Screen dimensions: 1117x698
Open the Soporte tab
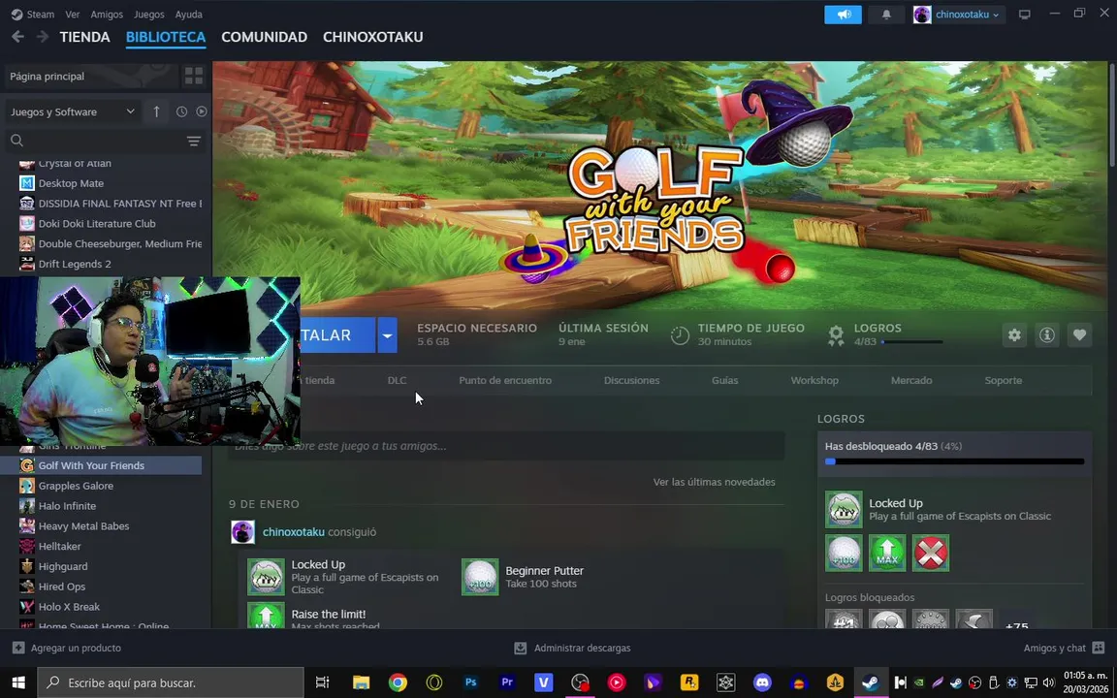tap(1003, 380)
